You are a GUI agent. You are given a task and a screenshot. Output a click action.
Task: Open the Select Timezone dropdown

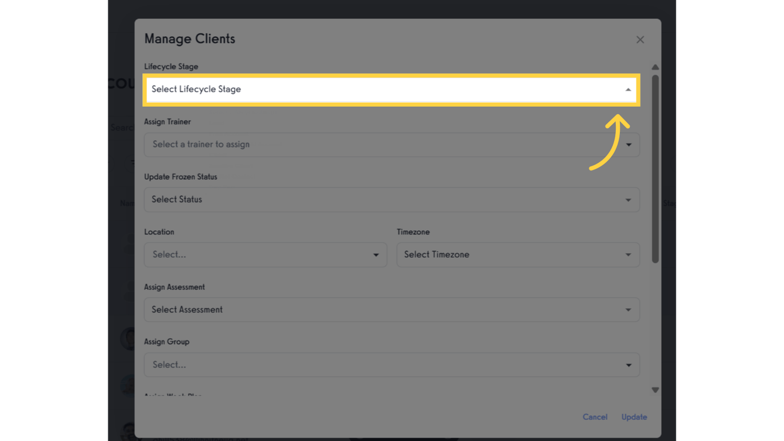coord(518,254)
